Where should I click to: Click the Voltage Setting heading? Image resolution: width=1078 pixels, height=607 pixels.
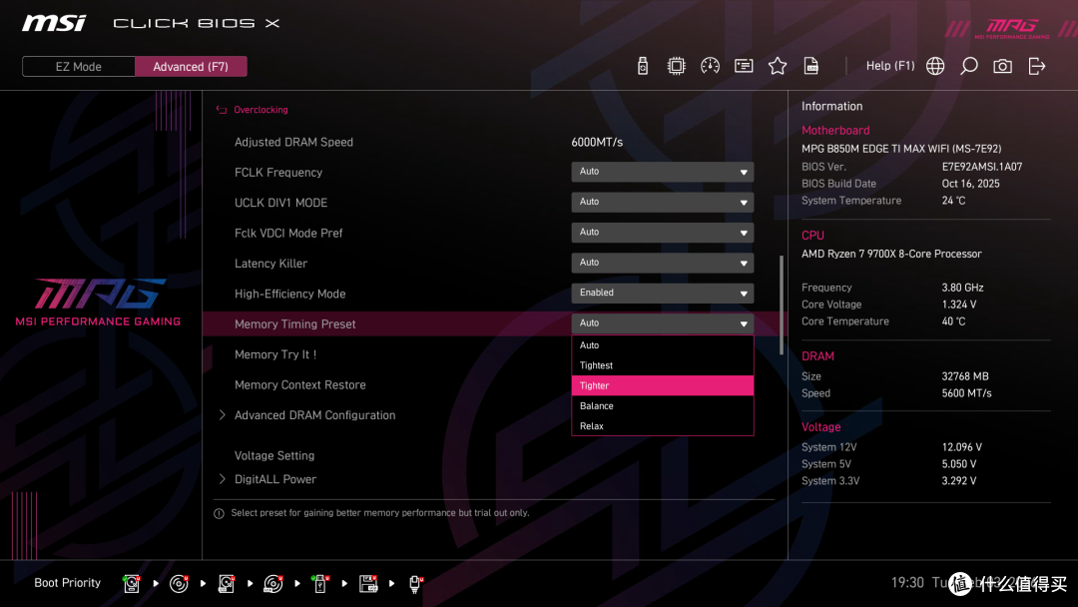(x=274, y=456)
